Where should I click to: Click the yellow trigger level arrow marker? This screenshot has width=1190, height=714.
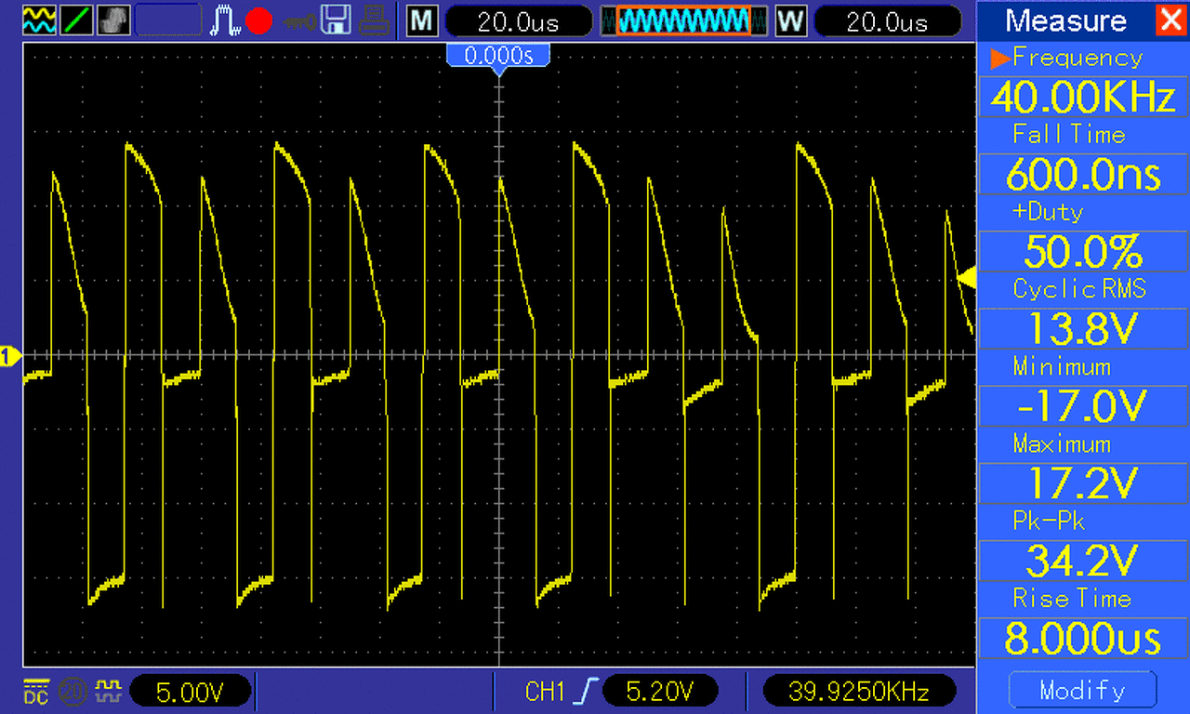click(967, 277)
